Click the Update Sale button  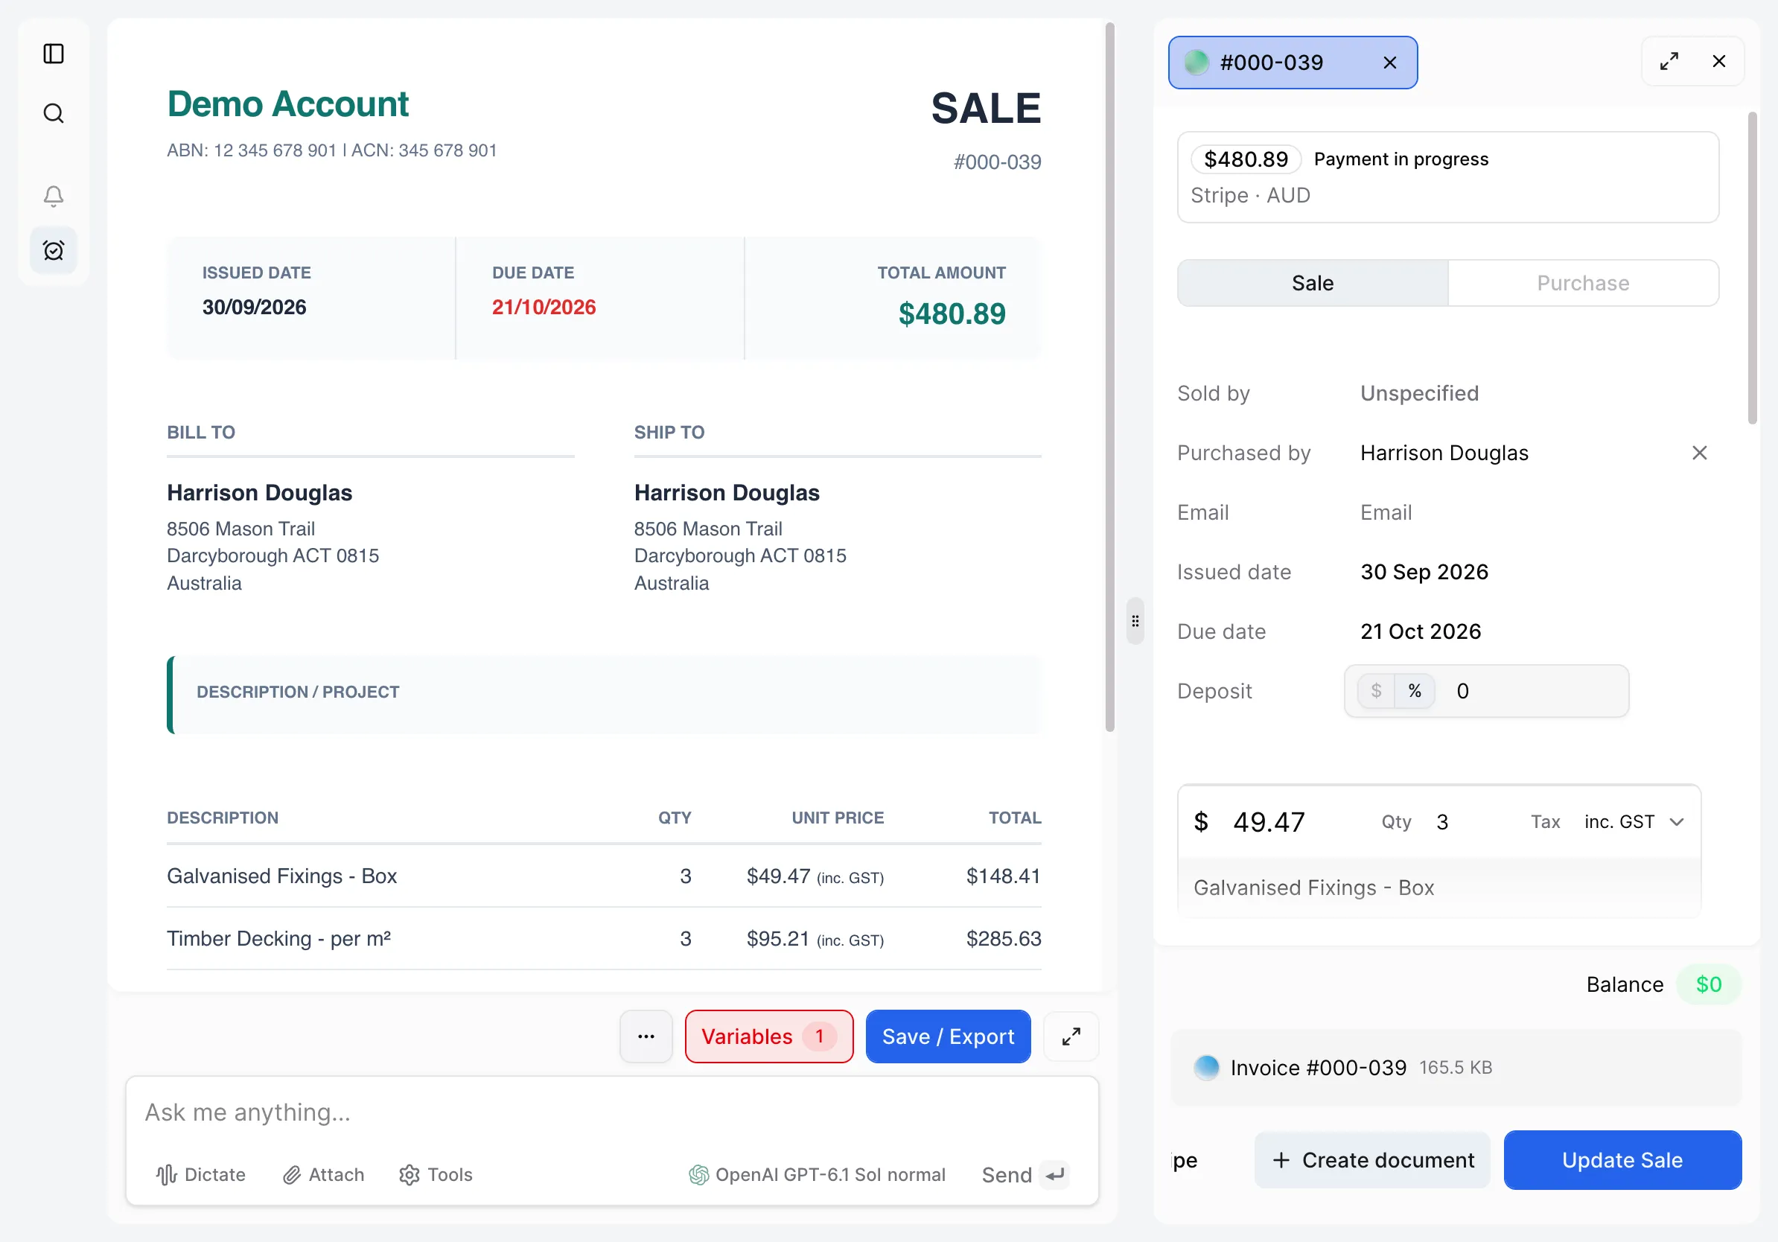(1622, 1160)
